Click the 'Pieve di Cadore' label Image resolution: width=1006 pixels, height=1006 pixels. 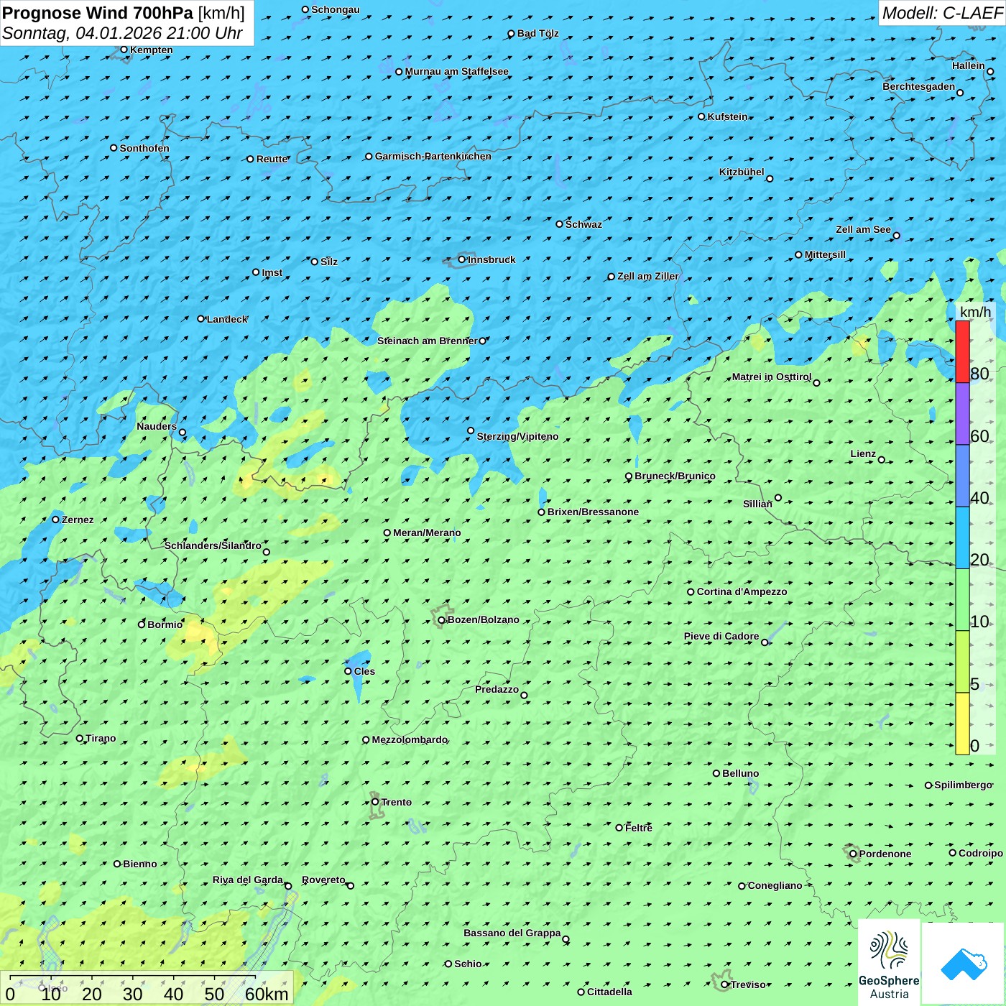point(721,636)
